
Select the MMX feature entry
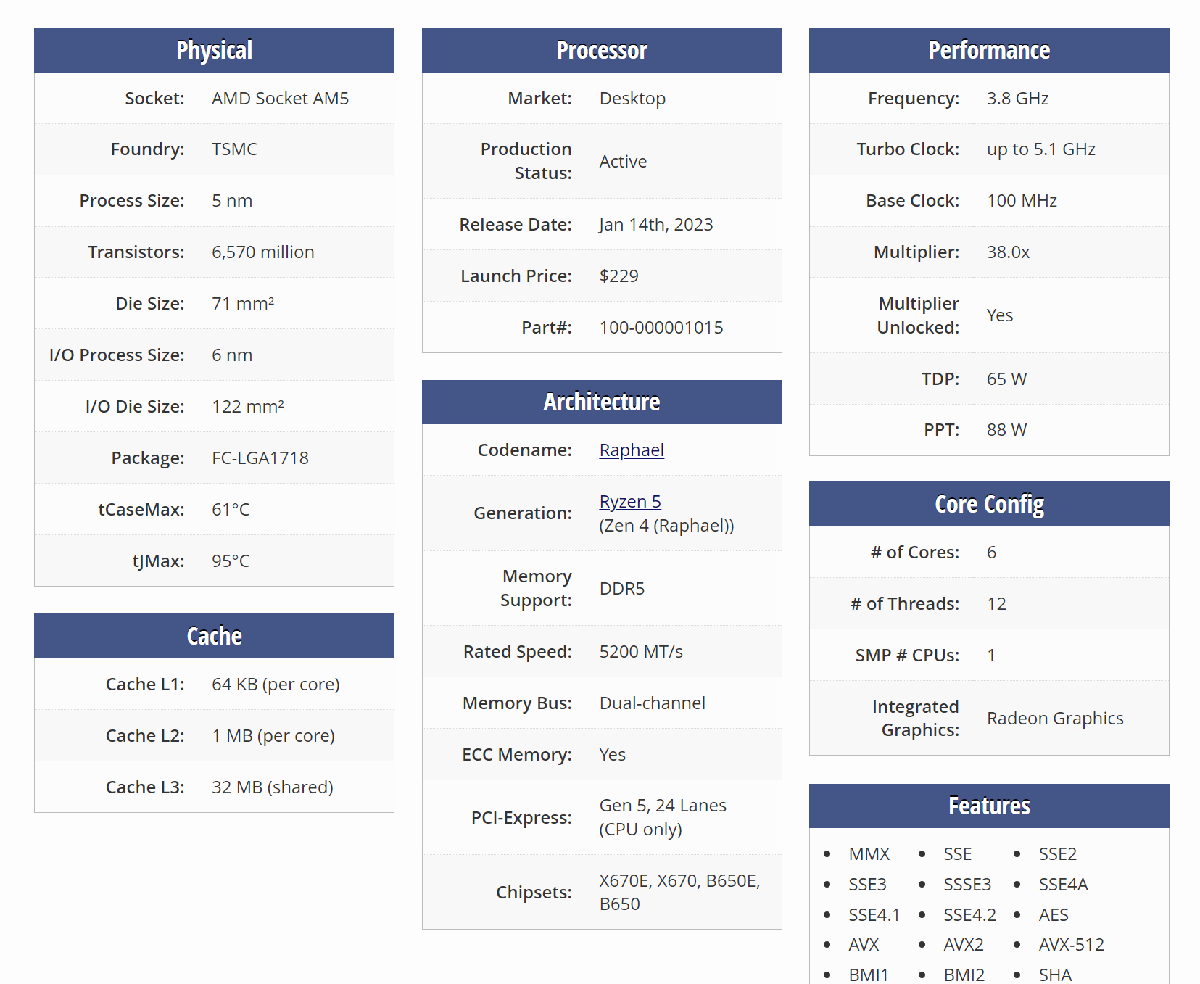point(869,854)
